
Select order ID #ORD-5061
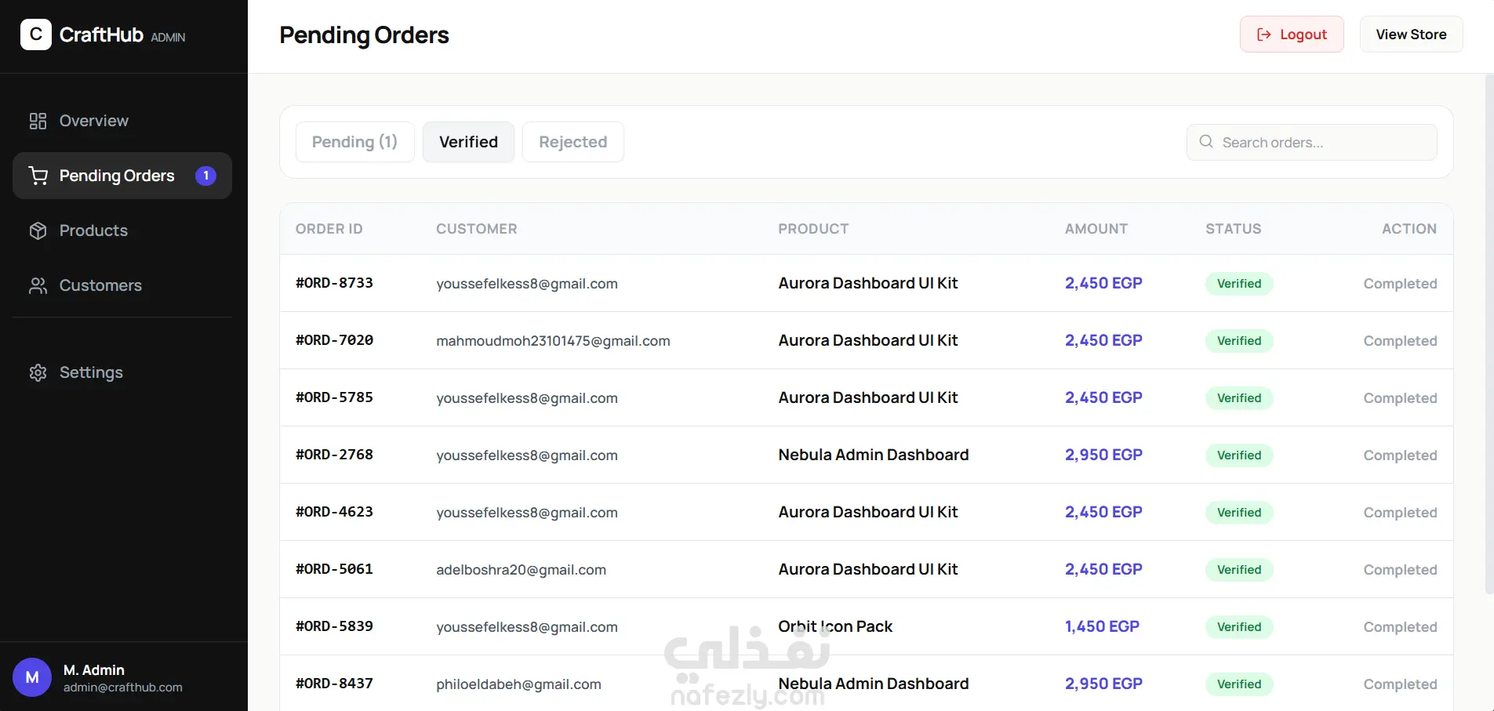coord(334,569)
